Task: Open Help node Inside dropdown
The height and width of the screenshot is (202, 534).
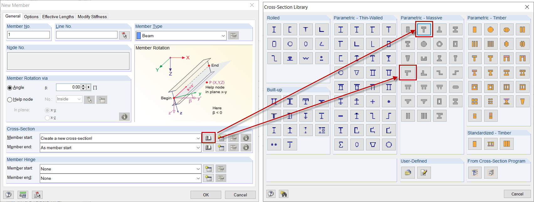Action: 79,99
